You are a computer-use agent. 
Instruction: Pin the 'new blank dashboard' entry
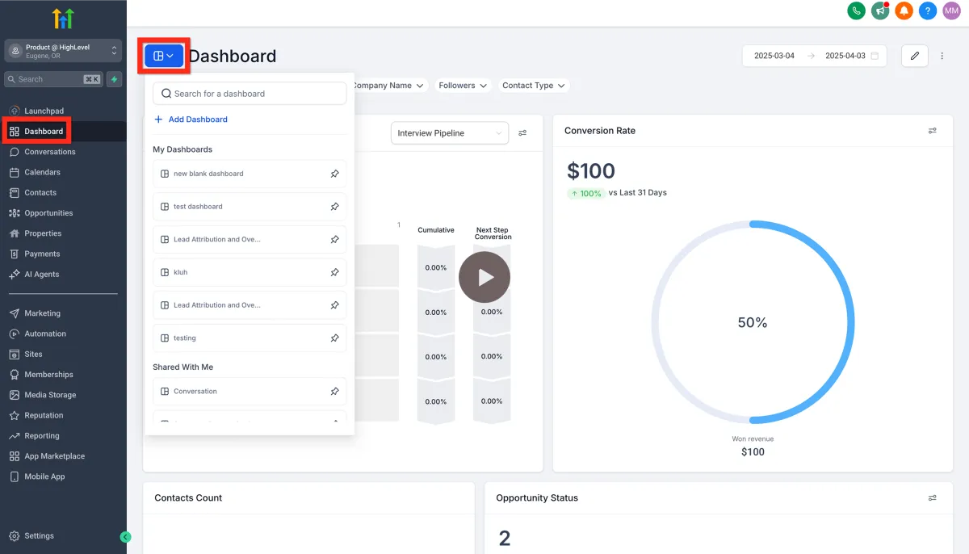[x=334, y=174]
